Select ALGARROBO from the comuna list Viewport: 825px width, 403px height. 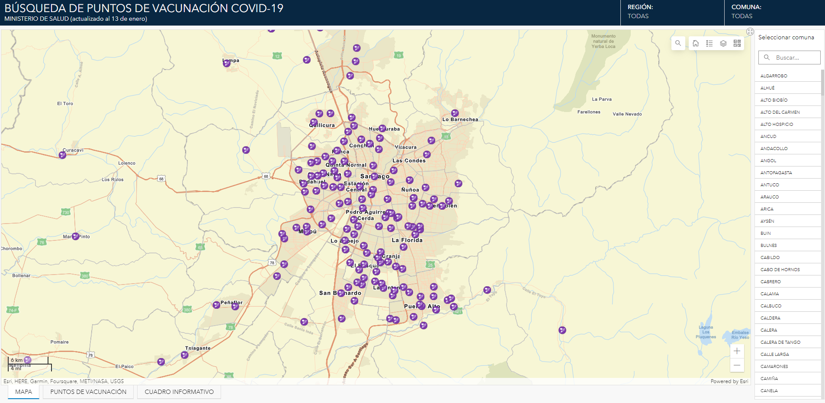click(774, 76)
